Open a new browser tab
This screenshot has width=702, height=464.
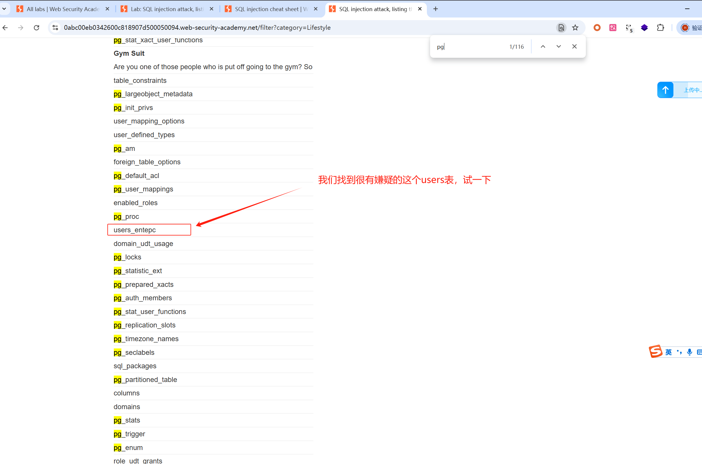point(435,9)
